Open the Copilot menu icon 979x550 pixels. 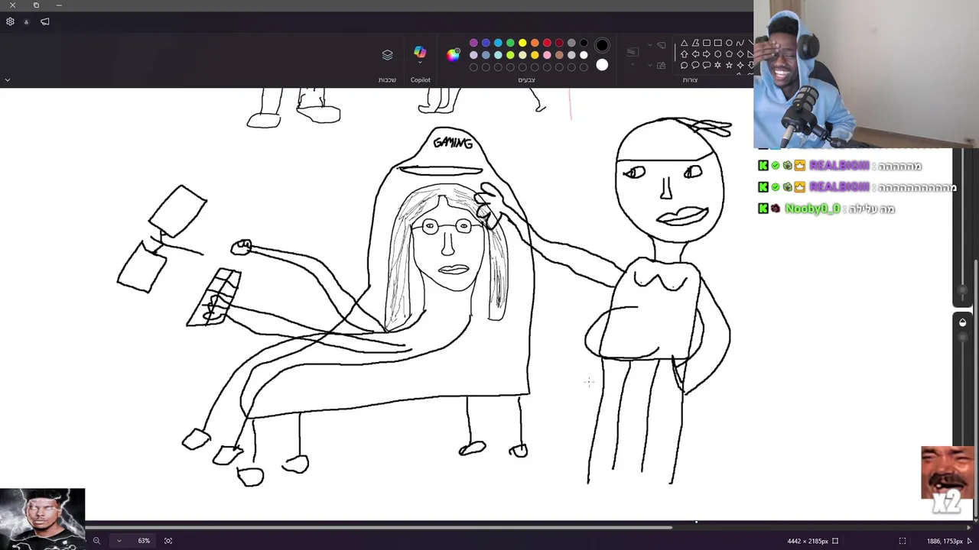pyautogui.click(x=420, y=51)
